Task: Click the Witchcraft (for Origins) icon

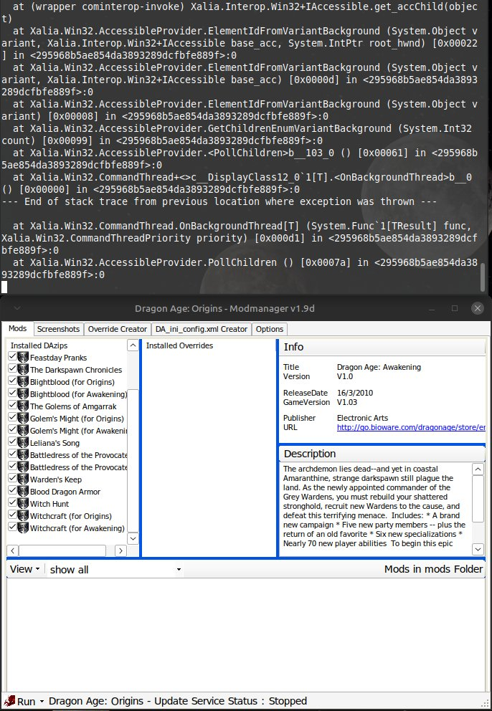Action: pos(23,516)
